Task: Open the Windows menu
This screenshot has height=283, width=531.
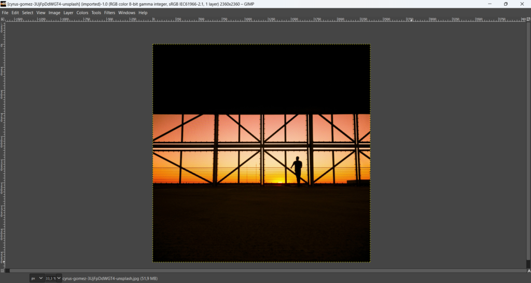Action: [127, 12]
